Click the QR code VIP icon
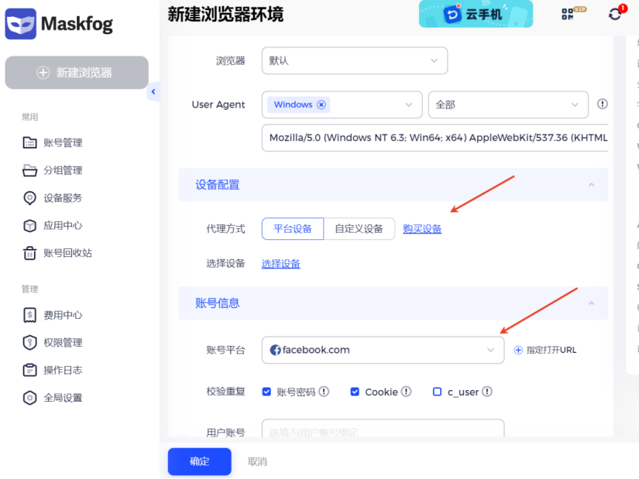Screen dimensions: 639x479 tap(572, 14)
